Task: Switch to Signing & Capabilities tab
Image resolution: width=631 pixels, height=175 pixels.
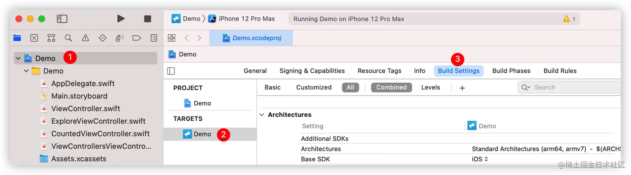Action: pyautogui.click(x=312, y=71)
